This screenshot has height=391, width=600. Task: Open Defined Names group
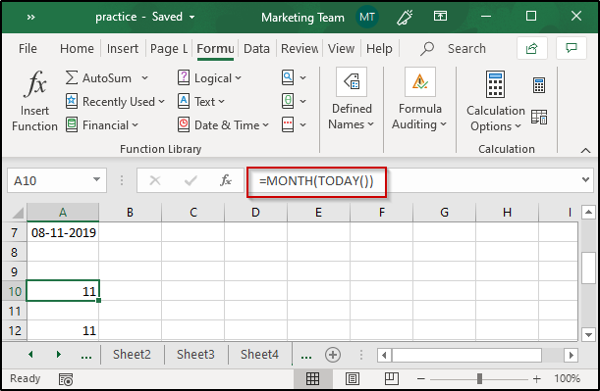352,100
